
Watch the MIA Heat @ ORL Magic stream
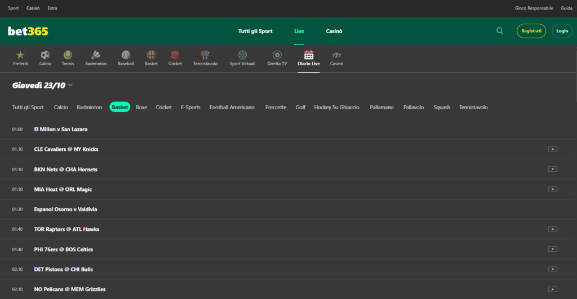(552, 189)
